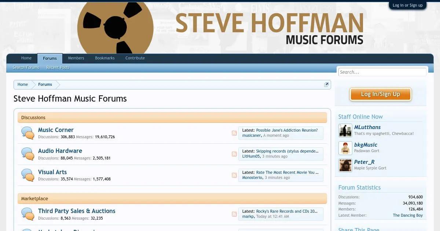The width and height of the screenshot is (440, 231).
Task: Go to the Home tab
Action: (x=26, y=58)
